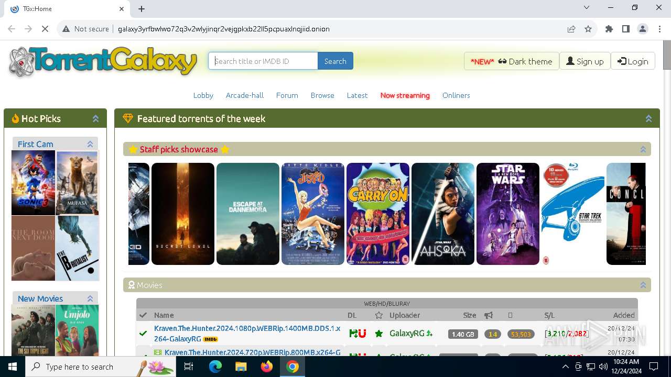Screen dimensions: 671x377
Task: Go to Browse torrents
Action: click(322, 95)
